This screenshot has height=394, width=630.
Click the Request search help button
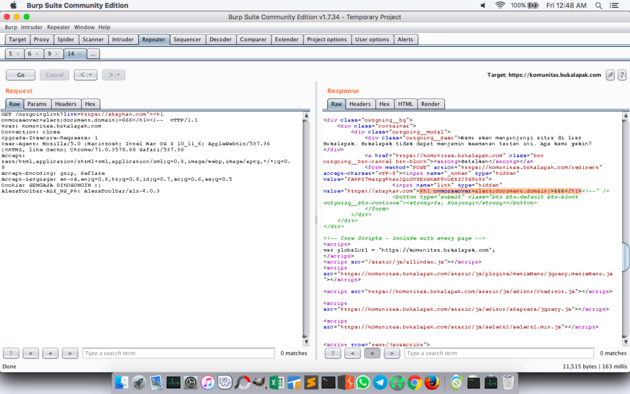(x=11, y=353)
